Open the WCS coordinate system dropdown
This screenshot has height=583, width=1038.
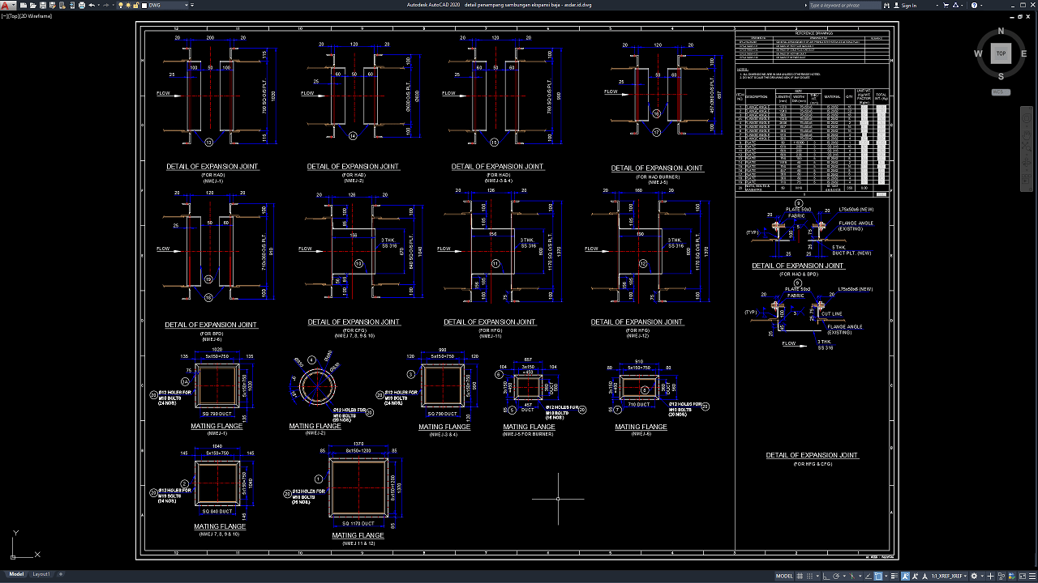(x=1001, y=92)
